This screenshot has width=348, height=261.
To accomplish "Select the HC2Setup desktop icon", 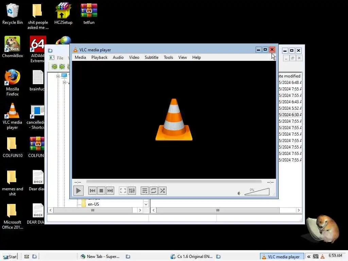I will tap(63, 14).
